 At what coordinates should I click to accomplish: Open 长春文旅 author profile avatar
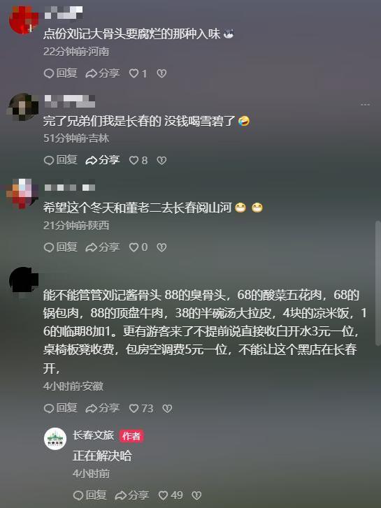(55, 439)
